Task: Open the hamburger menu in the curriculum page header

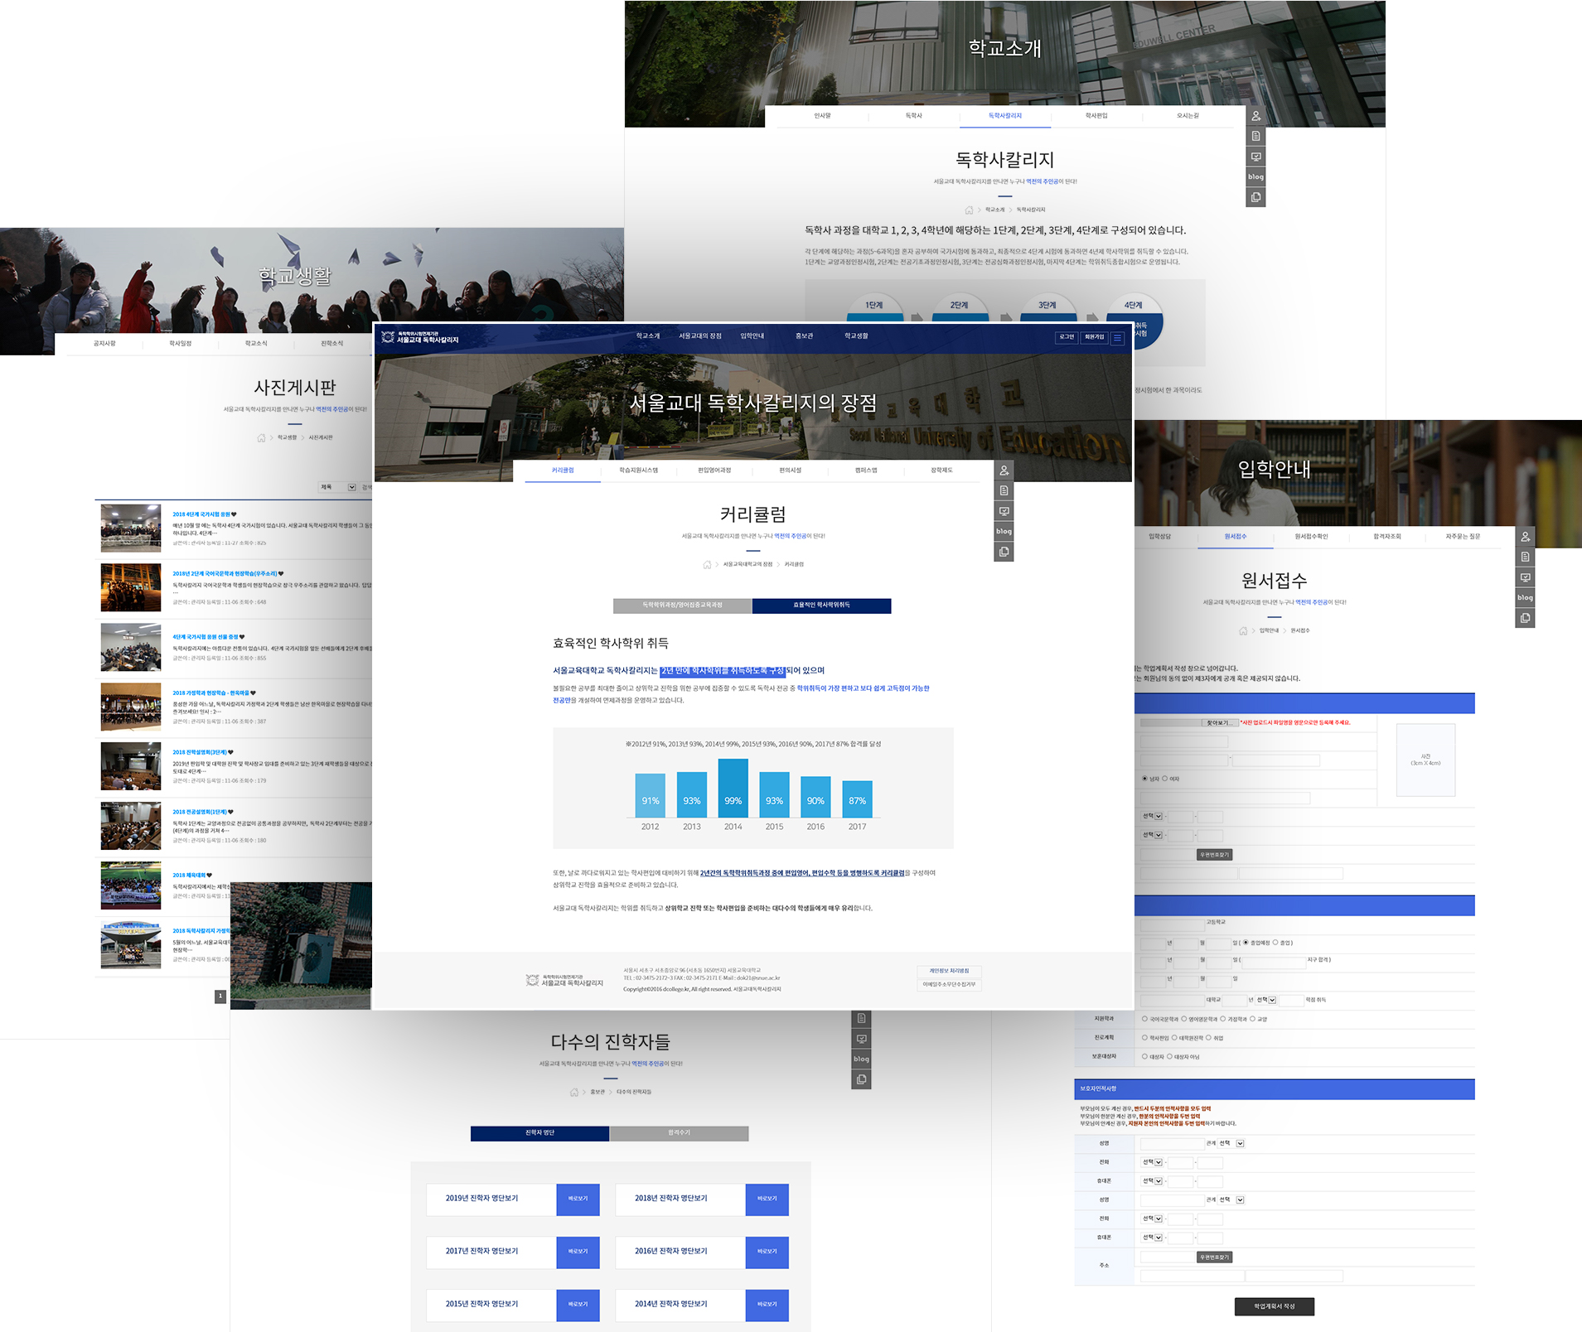Action: 1117,337
